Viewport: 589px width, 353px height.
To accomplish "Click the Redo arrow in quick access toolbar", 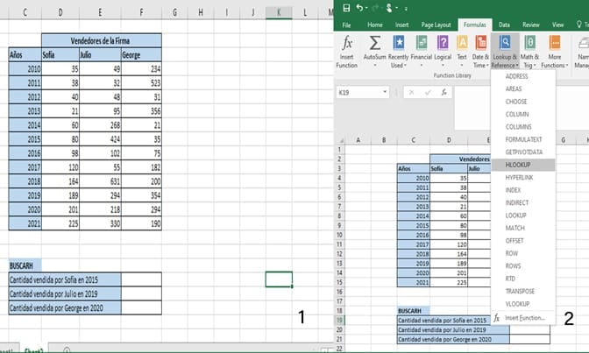I will pyautogui.click(x=375, y=8).
